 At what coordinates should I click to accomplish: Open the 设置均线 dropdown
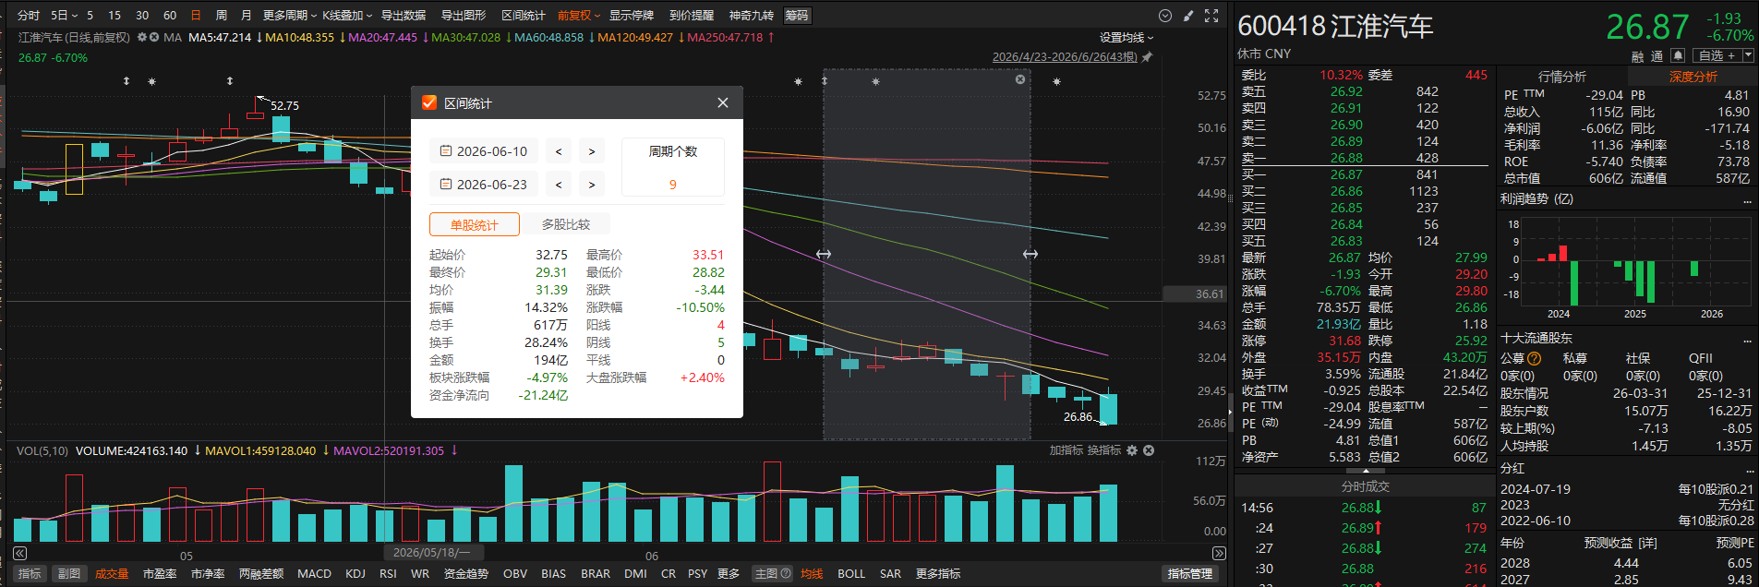(x=1126, y=38)
